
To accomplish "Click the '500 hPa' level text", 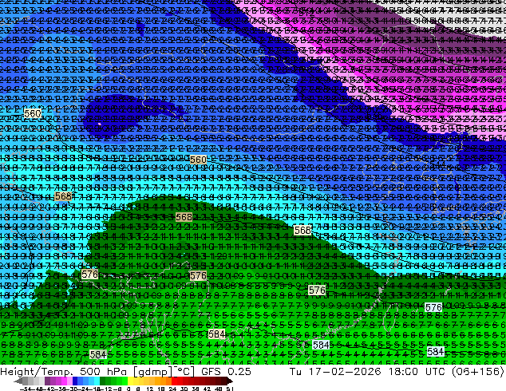I will 103,372.
